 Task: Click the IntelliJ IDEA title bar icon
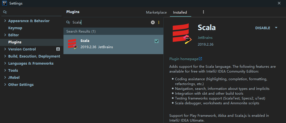(5, 3)
